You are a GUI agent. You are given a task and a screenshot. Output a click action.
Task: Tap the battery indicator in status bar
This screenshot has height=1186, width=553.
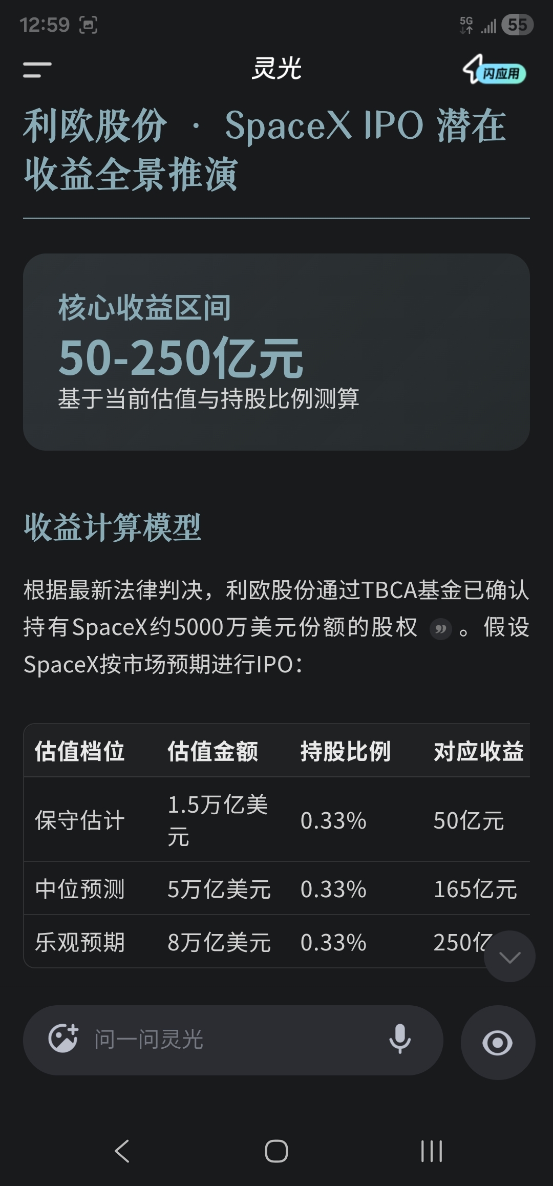pyautogui.click(x=517, y=25)
